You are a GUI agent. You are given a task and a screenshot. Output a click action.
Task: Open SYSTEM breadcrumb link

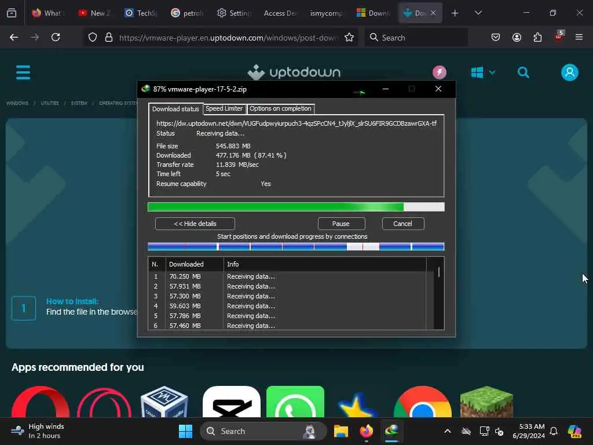[x=79, y=103]
